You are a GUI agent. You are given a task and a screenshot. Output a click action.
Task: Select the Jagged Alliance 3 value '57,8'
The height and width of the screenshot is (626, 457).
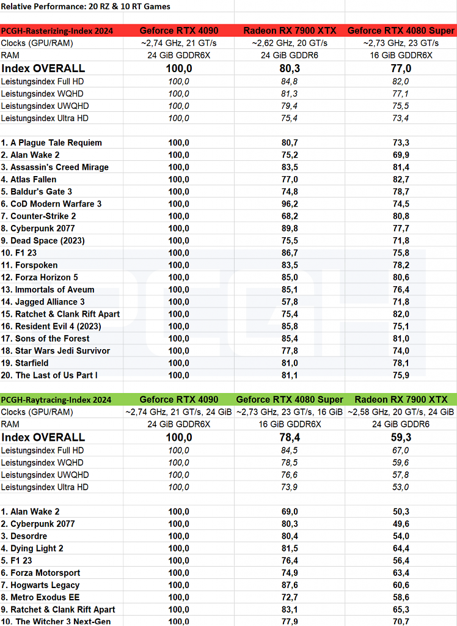pos(290,302)
